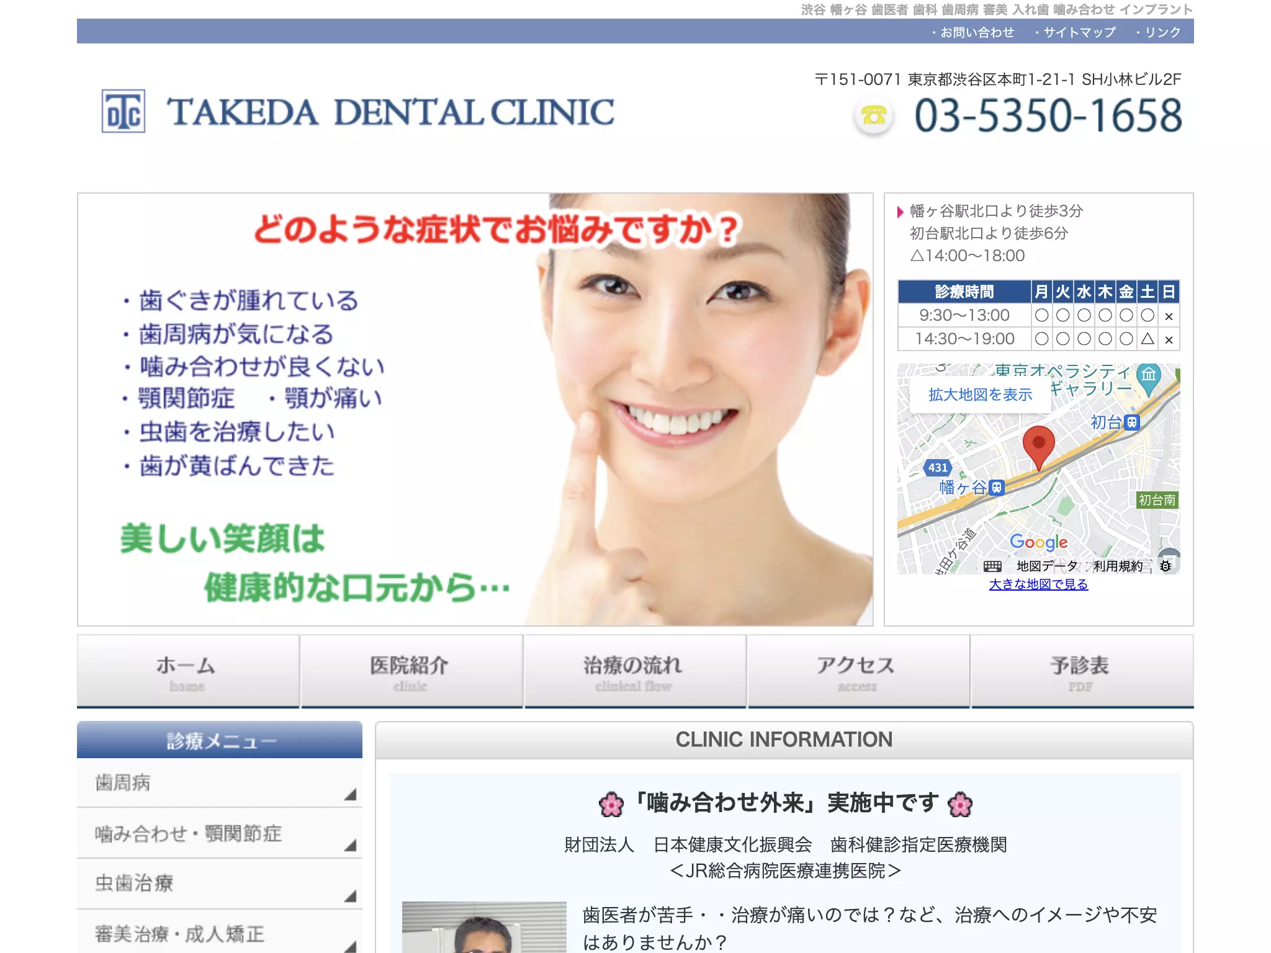This screenshot has width=1271, height=953.
Task: Expand the 虫歯治療 menu arrow
Action: click(351, 896)
